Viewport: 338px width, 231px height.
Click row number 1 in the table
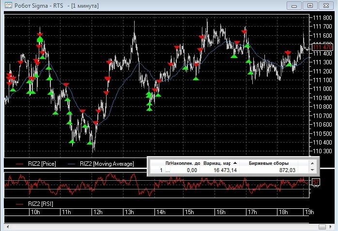tap(161, 170)
